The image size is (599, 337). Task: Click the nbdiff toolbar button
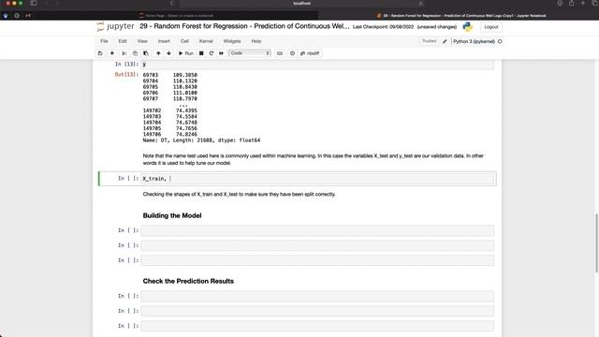310,53
